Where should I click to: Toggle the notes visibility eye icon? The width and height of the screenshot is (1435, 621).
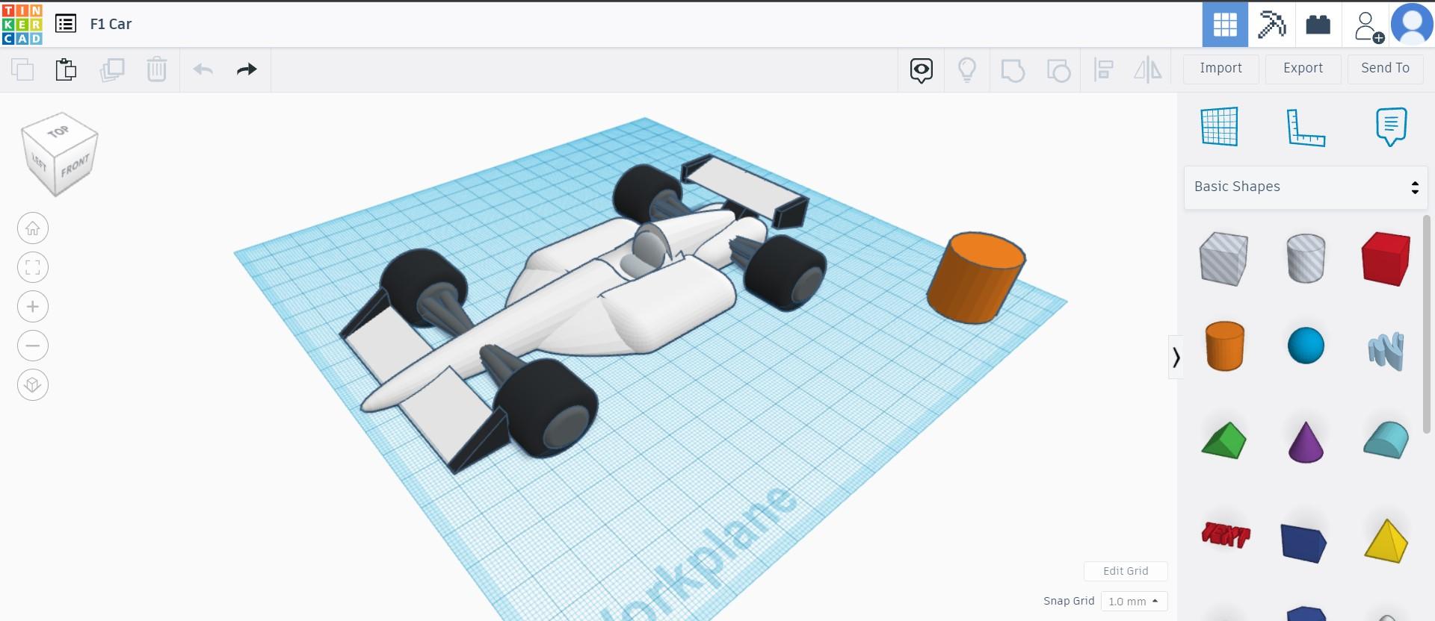tap(922, 70)
